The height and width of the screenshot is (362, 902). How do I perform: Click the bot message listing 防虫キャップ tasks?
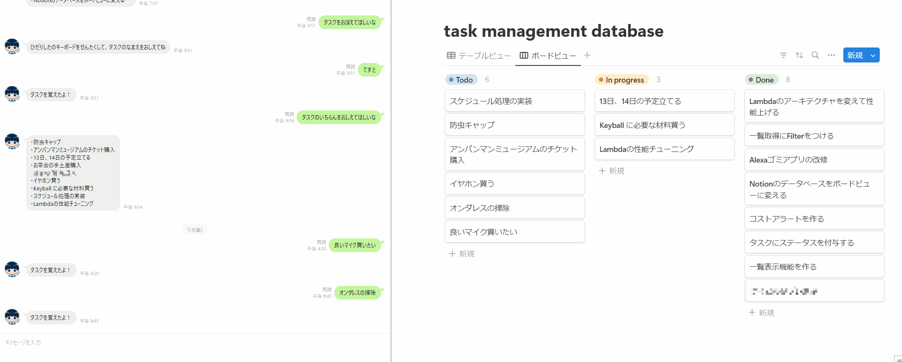(x=73, y=173)
